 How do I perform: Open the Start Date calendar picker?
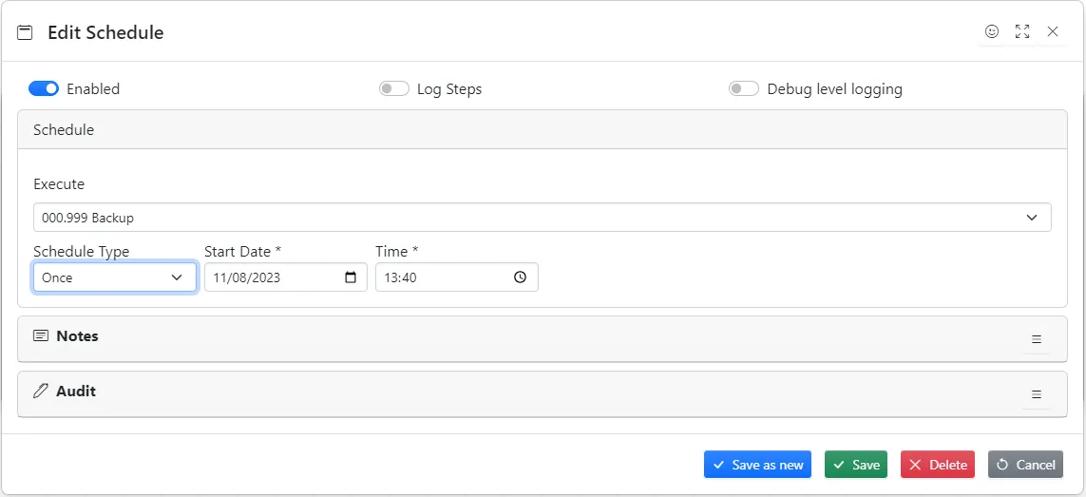coord(351,277)
